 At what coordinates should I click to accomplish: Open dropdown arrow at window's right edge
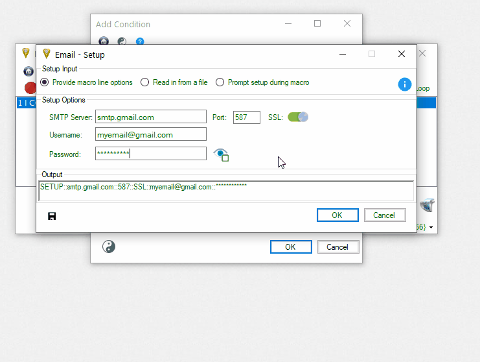point(431,228)
